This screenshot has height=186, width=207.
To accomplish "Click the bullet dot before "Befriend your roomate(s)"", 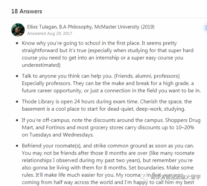I will pyautogui.click(x=17, y=146).
